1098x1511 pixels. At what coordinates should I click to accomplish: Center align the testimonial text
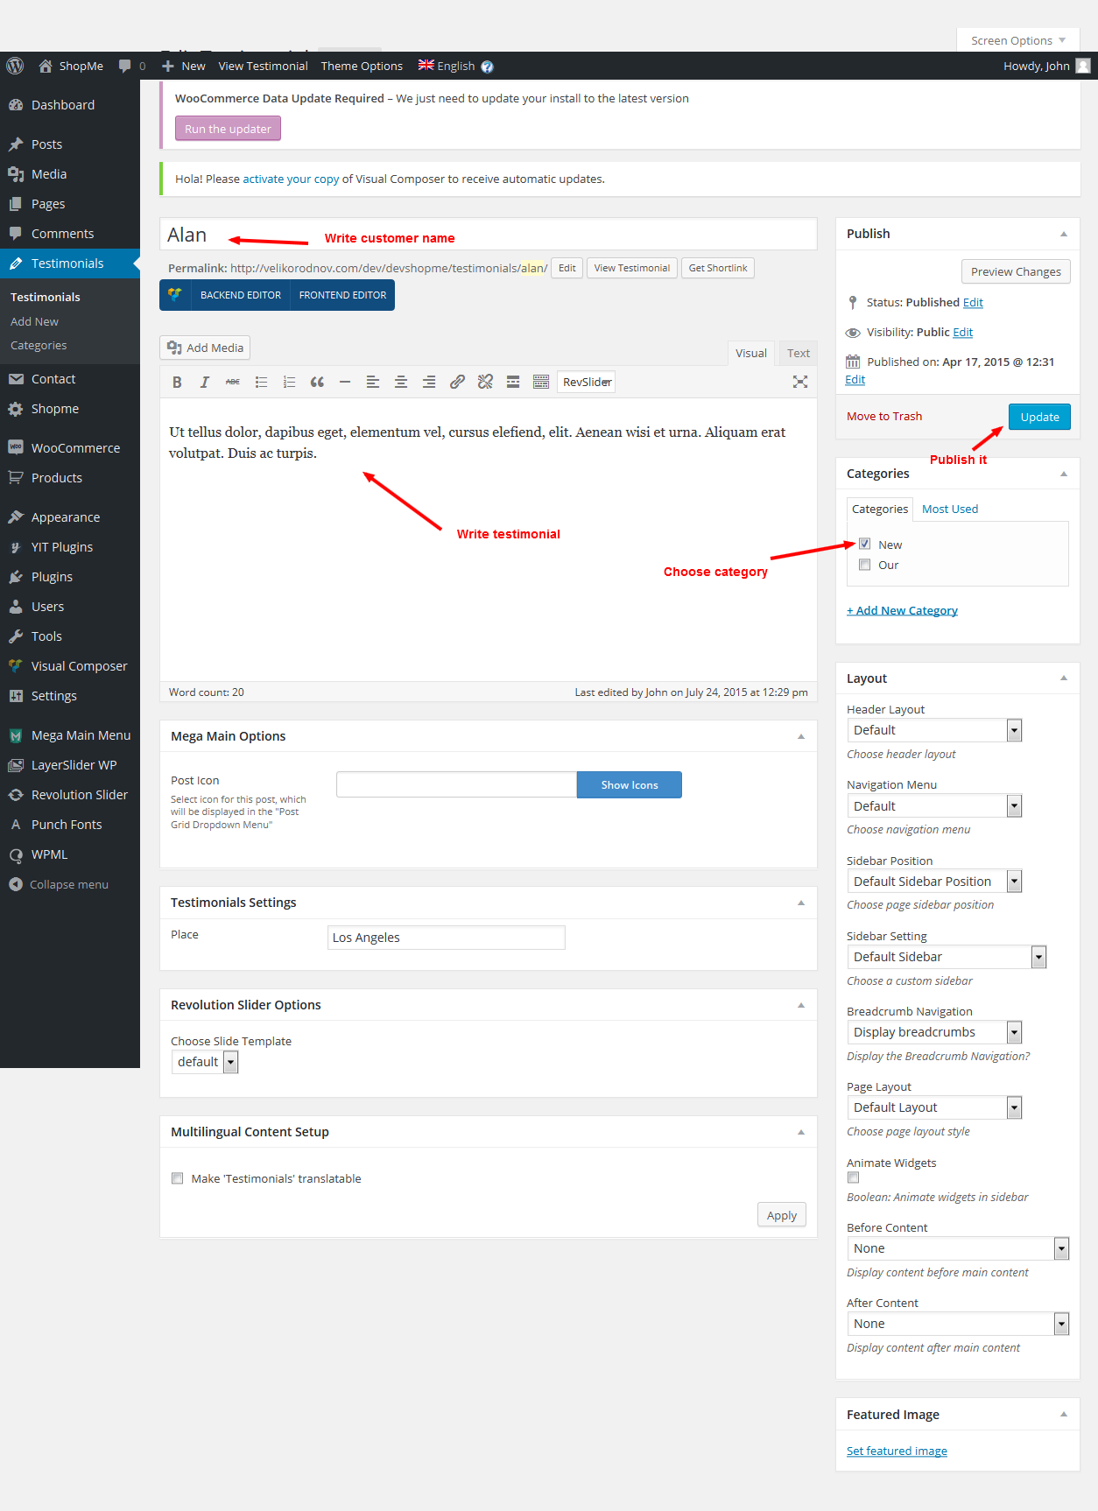(x=401, y=383)
